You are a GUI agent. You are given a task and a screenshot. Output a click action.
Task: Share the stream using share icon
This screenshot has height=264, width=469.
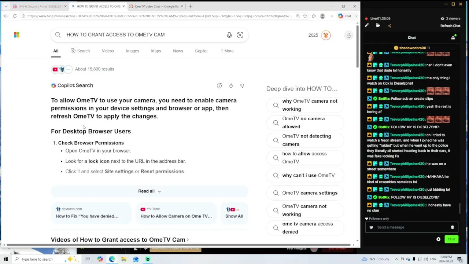(x=389, y=26)
